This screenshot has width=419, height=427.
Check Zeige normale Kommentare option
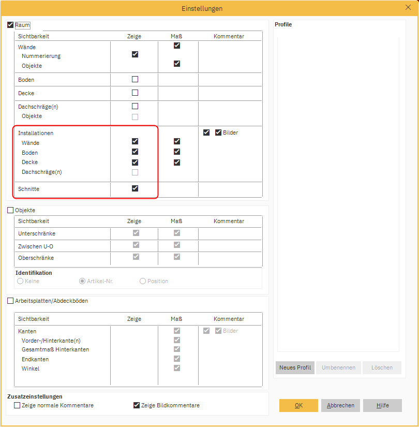click(x=18, y=405)
